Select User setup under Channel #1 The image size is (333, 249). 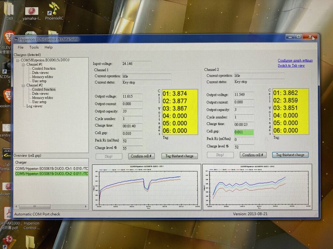(39, 81)
